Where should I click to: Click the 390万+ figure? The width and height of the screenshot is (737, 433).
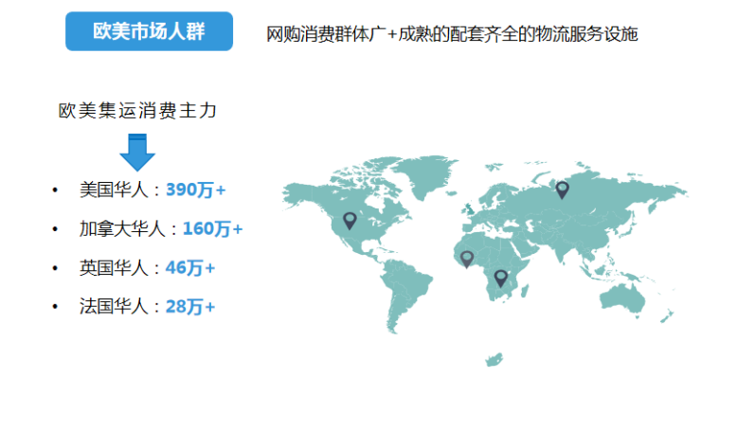(x=195, y=189)
